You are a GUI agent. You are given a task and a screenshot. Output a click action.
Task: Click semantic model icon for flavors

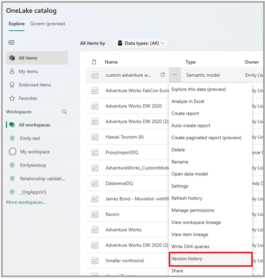(95, 214)
